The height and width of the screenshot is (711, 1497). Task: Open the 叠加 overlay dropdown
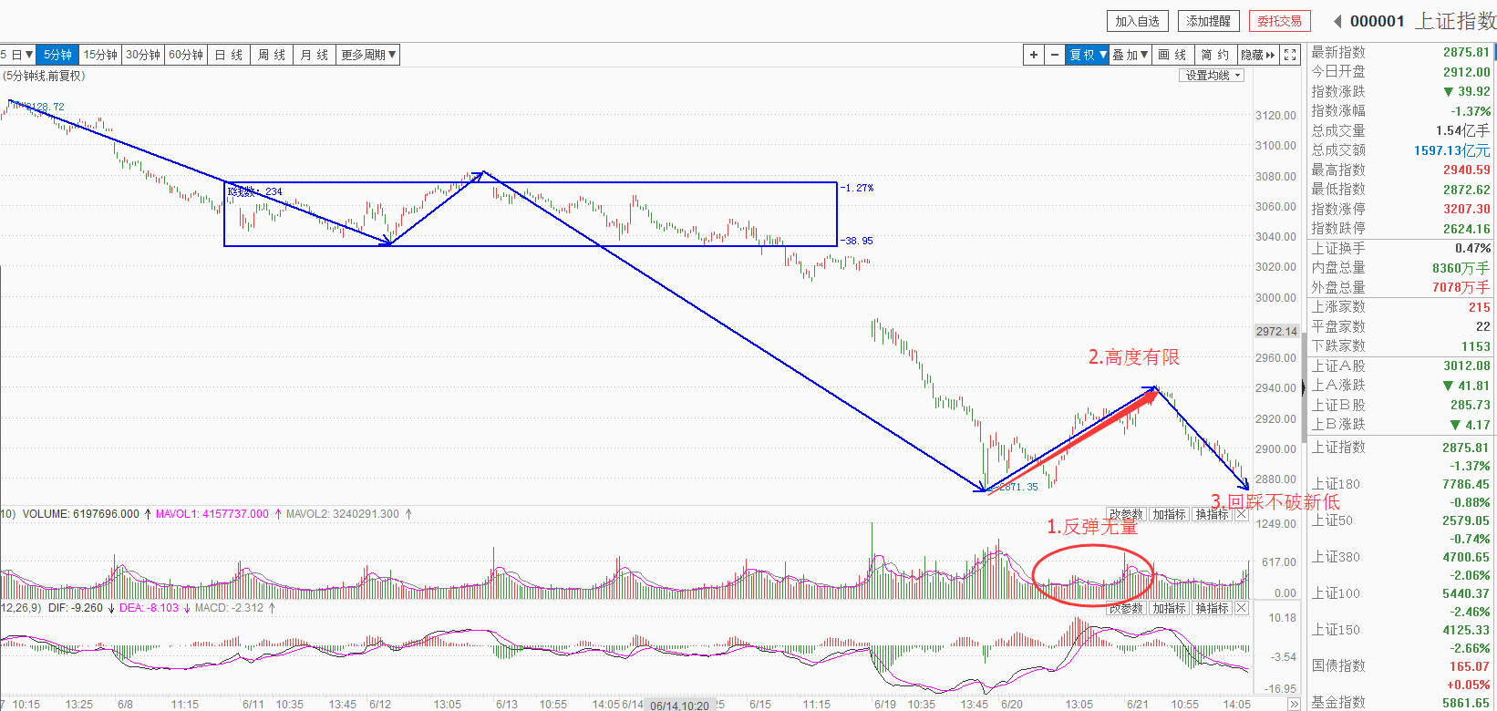click(1130, 55)
